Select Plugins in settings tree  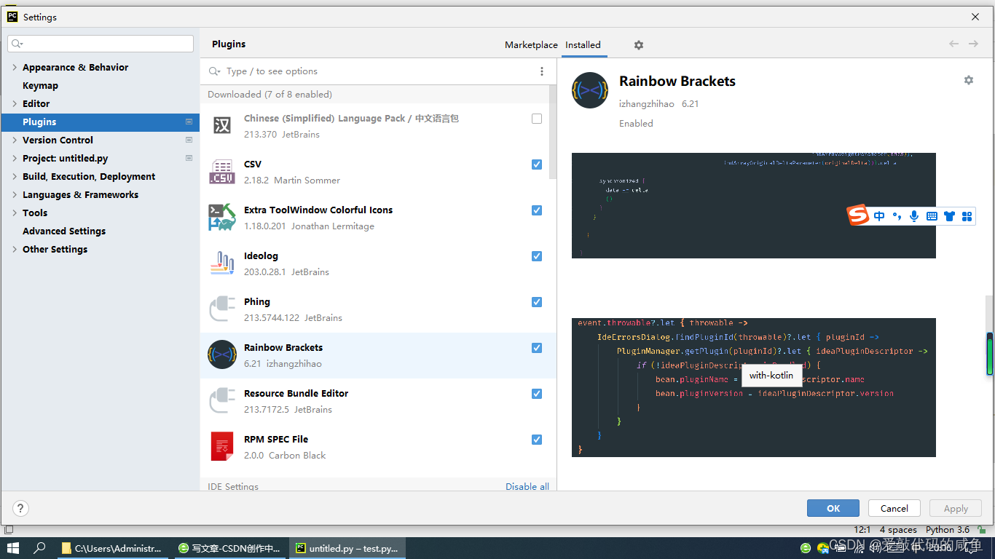coord(100,122)
